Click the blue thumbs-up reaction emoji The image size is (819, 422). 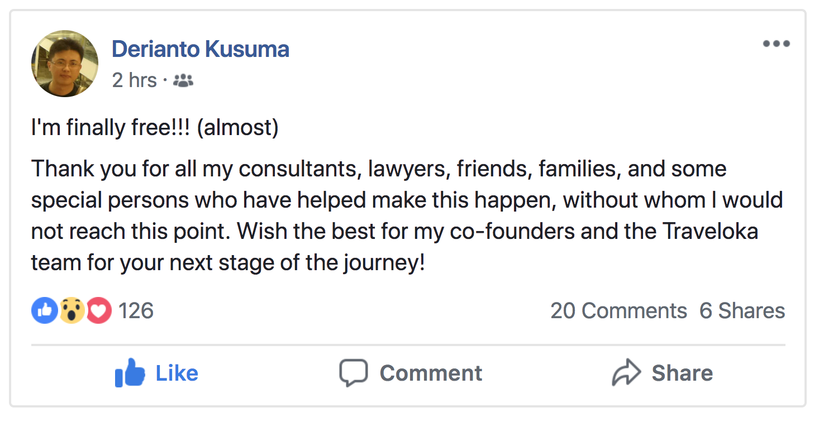coord(45,310)
